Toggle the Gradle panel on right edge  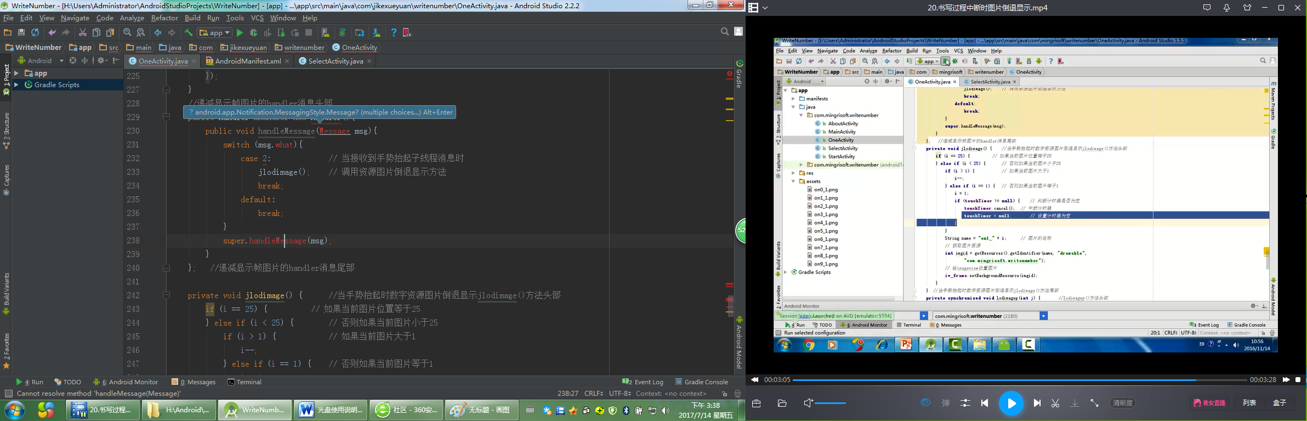click(x=739, y=74)
